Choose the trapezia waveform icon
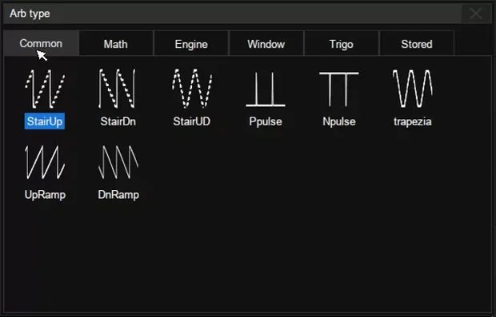 tap(413, 89)
